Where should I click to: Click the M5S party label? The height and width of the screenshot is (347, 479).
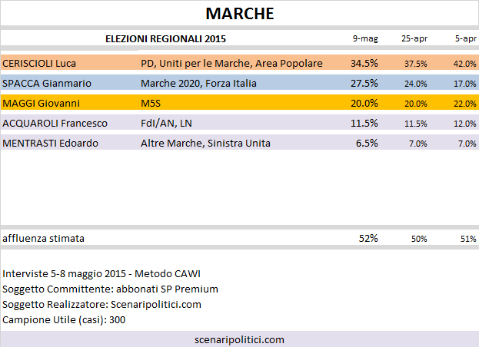[151, 104]
